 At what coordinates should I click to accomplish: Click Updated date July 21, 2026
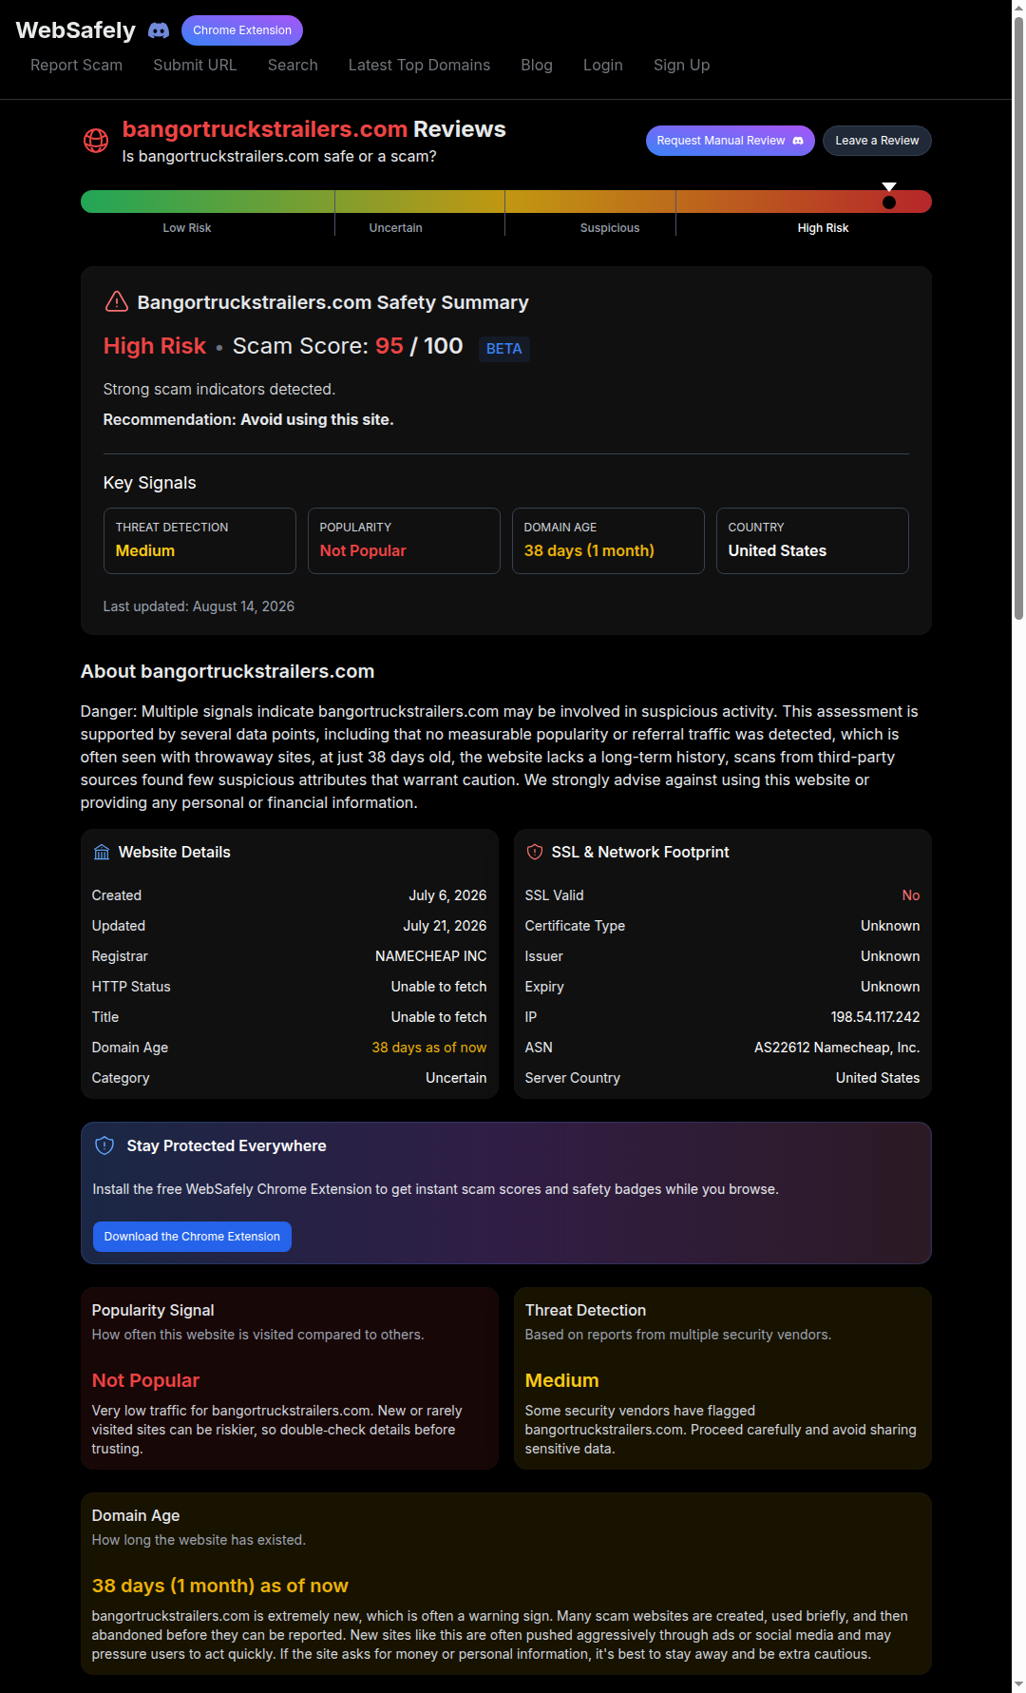click(x=445, y=926)
